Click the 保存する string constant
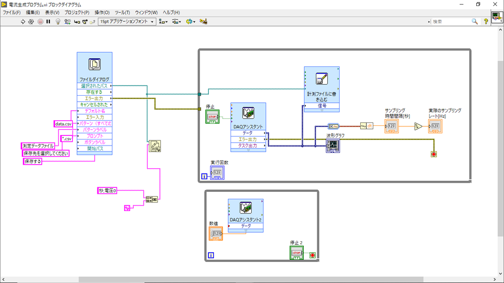The height and width of the screenshot is (283, 504). click(33, 162)
